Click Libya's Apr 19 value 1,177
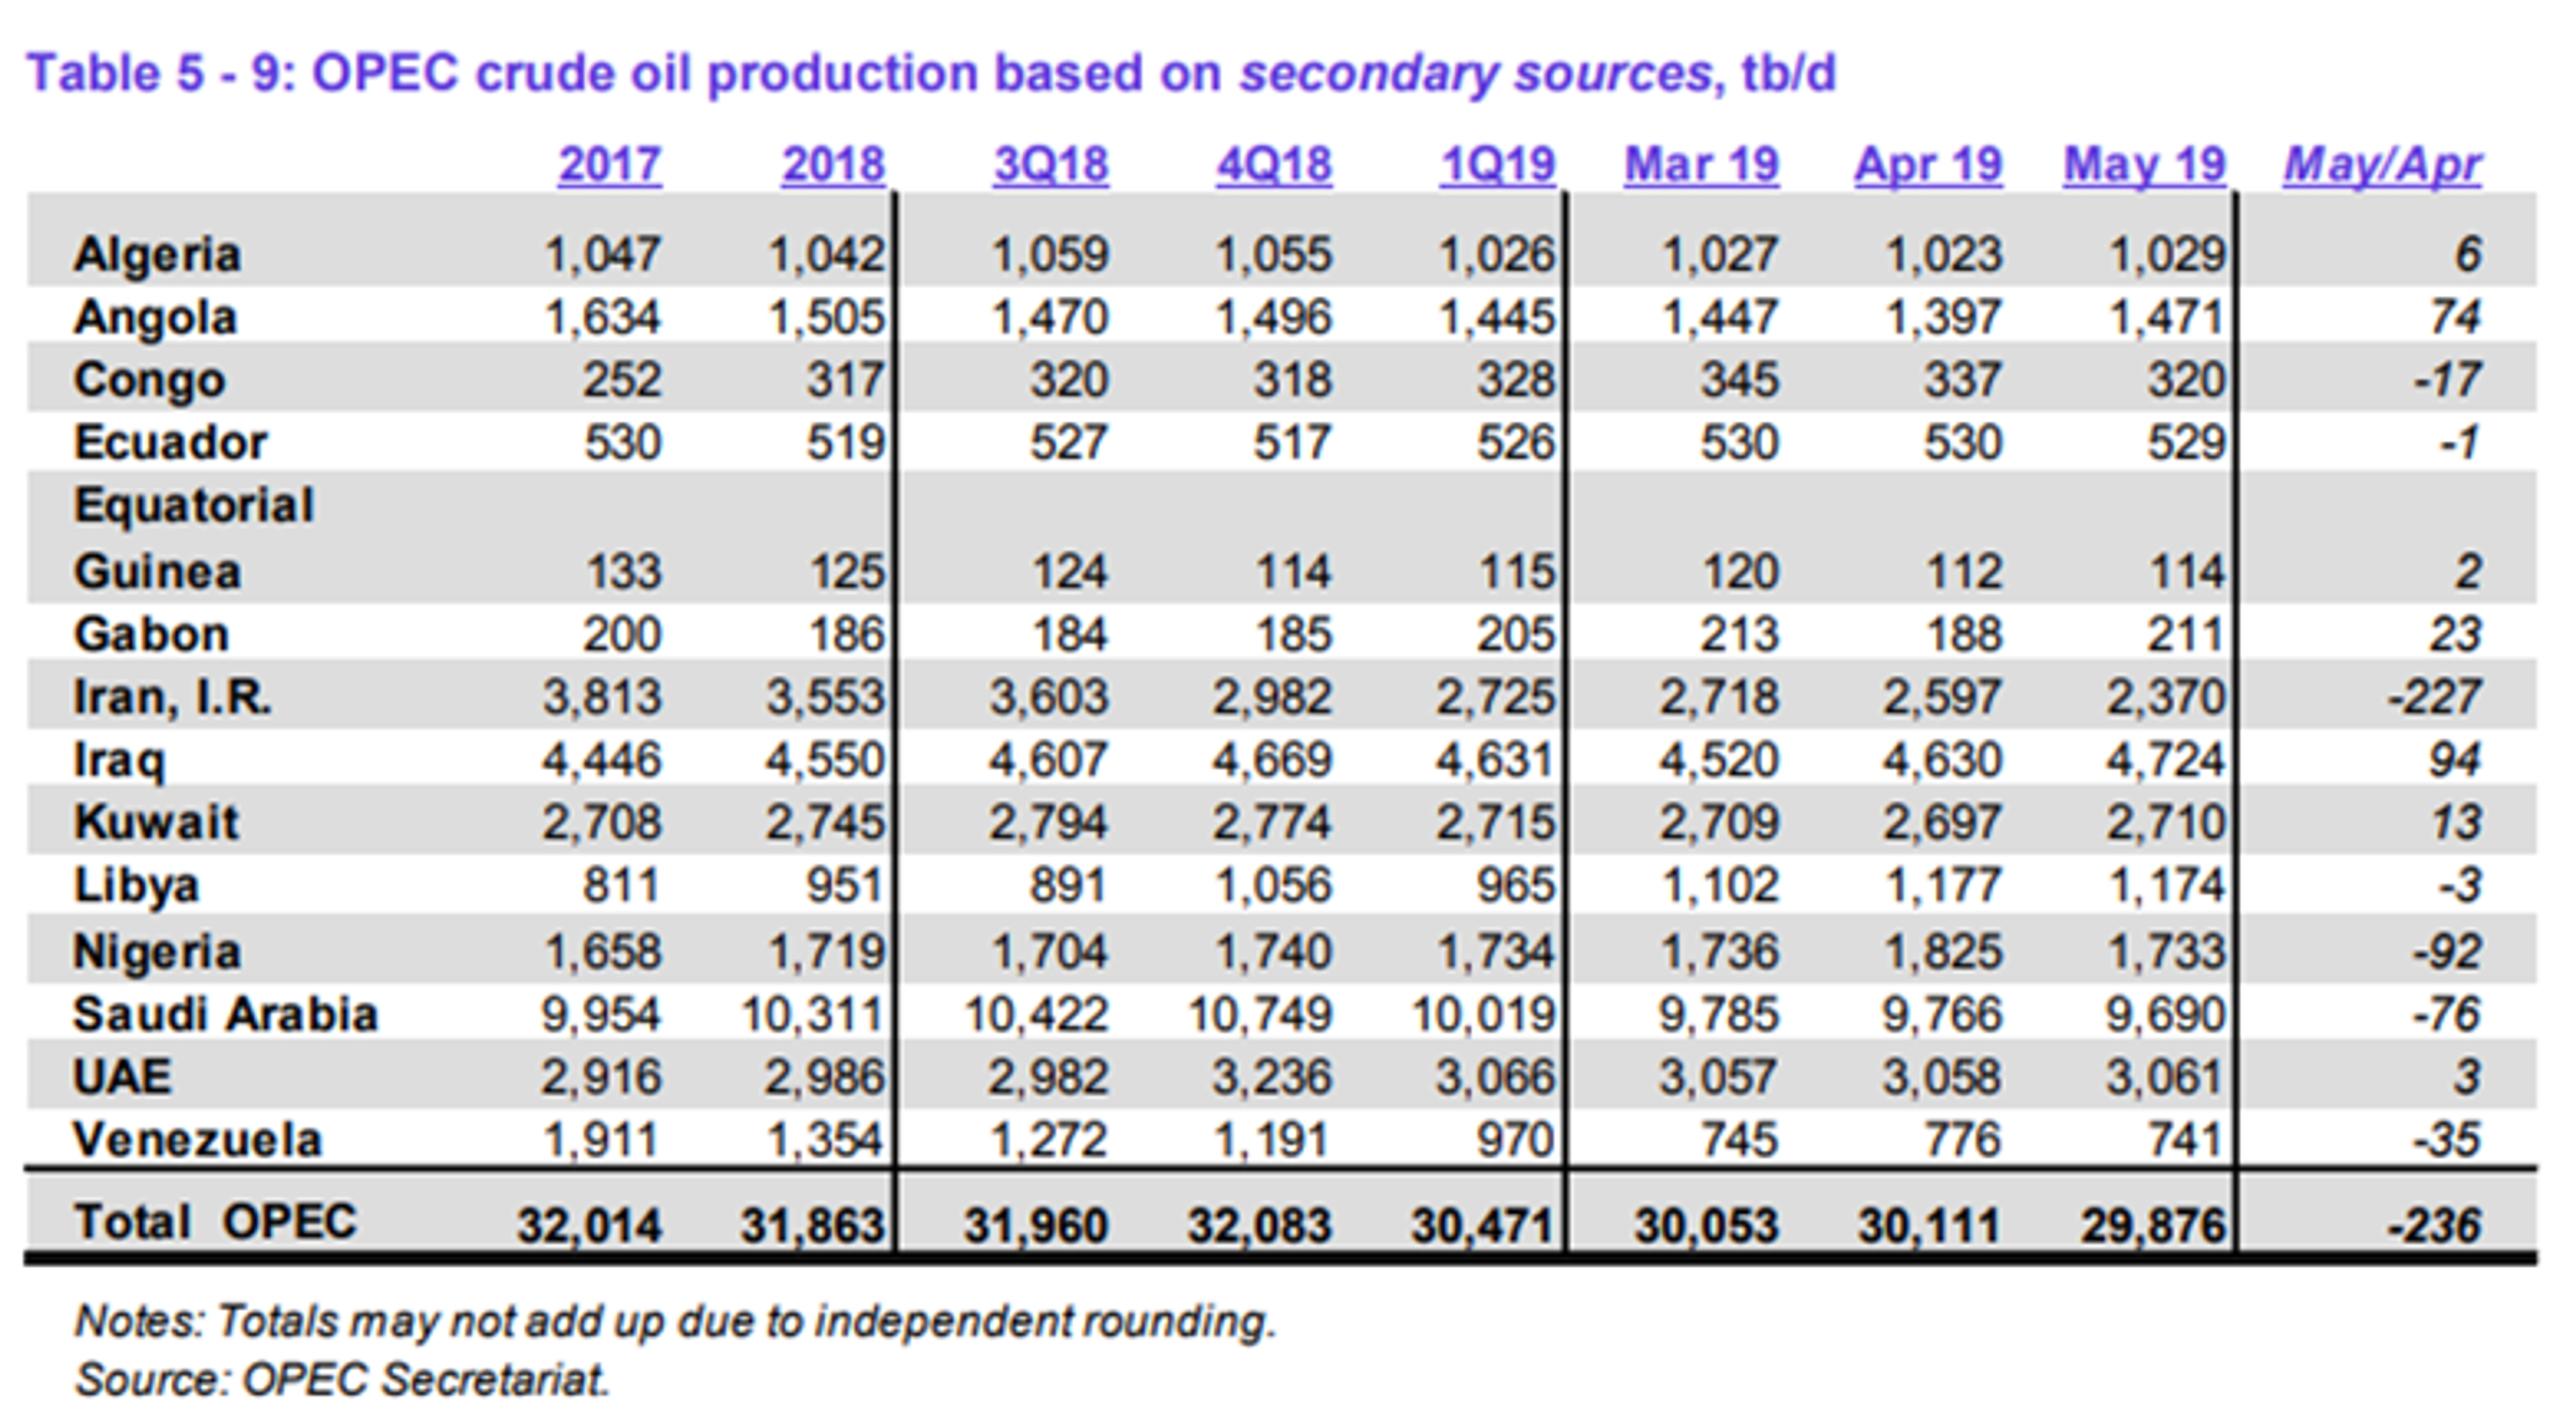The width and height of the screenshot is (2576, 1418). click(1943, 886)
